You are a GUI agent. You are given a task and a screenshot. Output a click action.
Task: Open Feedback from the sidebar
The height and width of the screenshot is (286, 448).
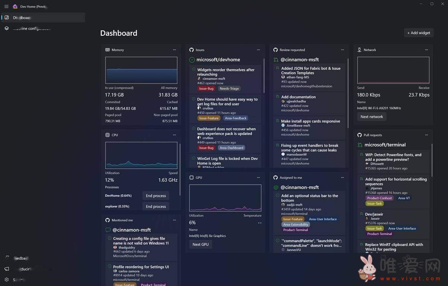(x=43, y=258)
